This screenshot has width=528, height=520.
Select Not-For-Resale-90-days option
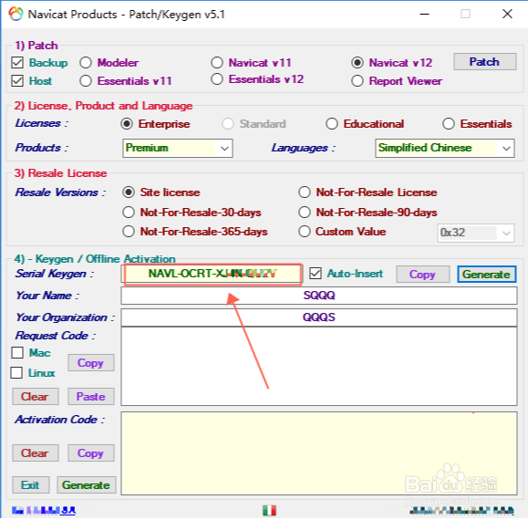[x=305, y=213]
